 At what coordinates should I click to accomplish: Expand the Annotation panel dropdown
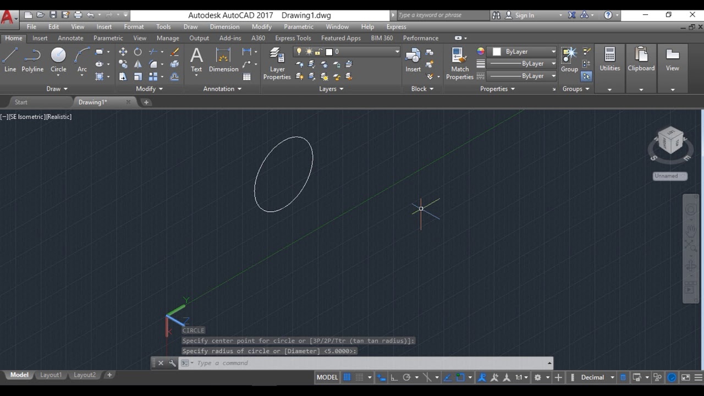[223, 89]
